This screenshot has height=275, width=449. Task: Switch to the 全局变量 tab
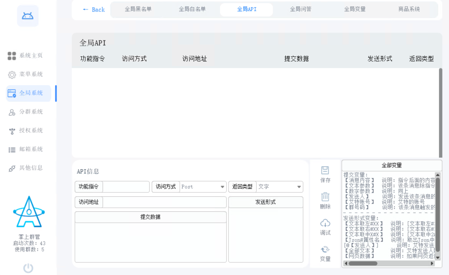pyautogui.click(x=355, y=9)
